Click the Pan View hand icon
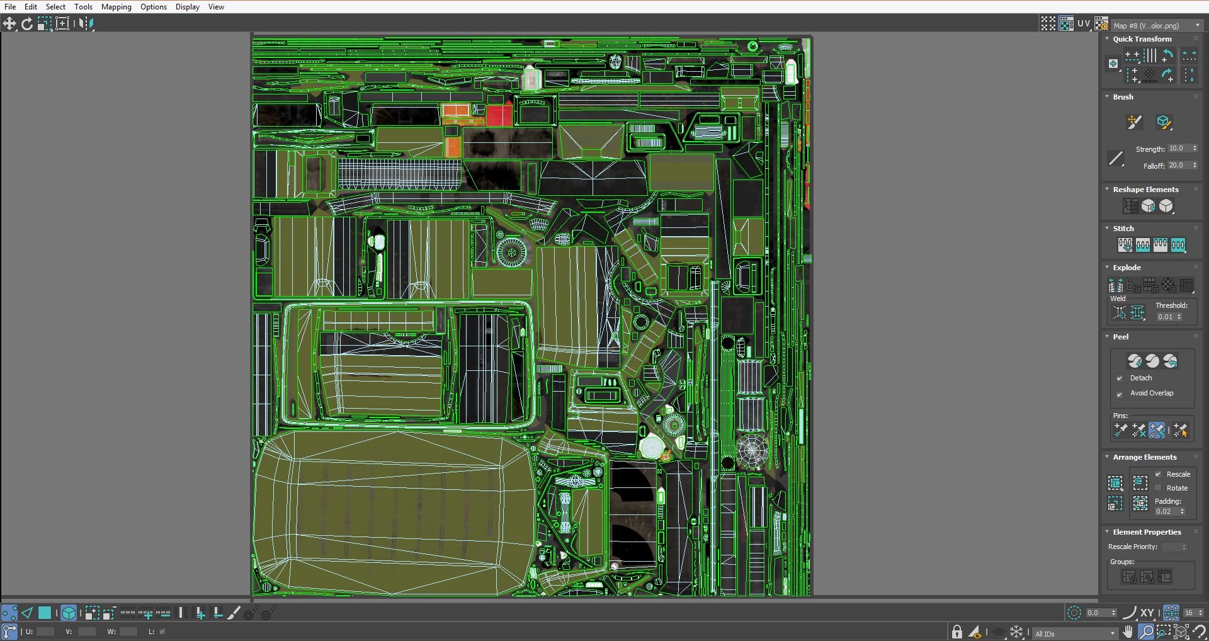The width and height of the screenshot is (1209, 641). tap(1128, 632)
